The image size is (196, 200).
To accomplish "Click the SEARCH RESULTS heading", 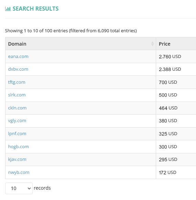I will [x=35, y=9].
